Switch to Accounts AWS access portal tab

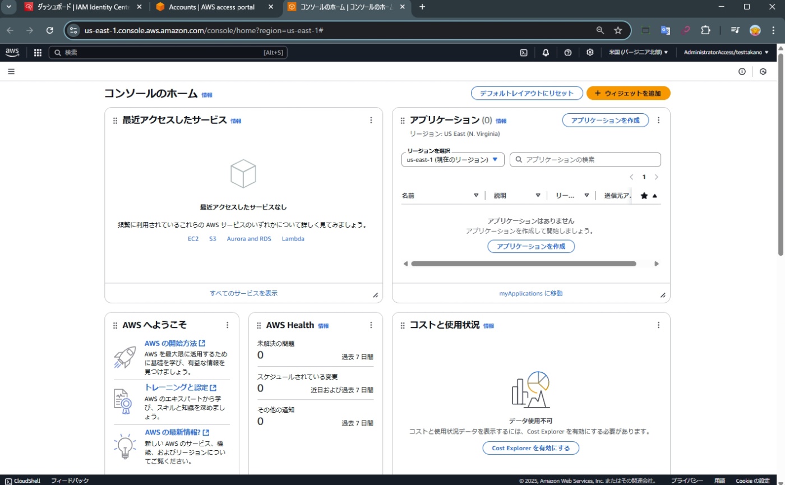(216, 7)
